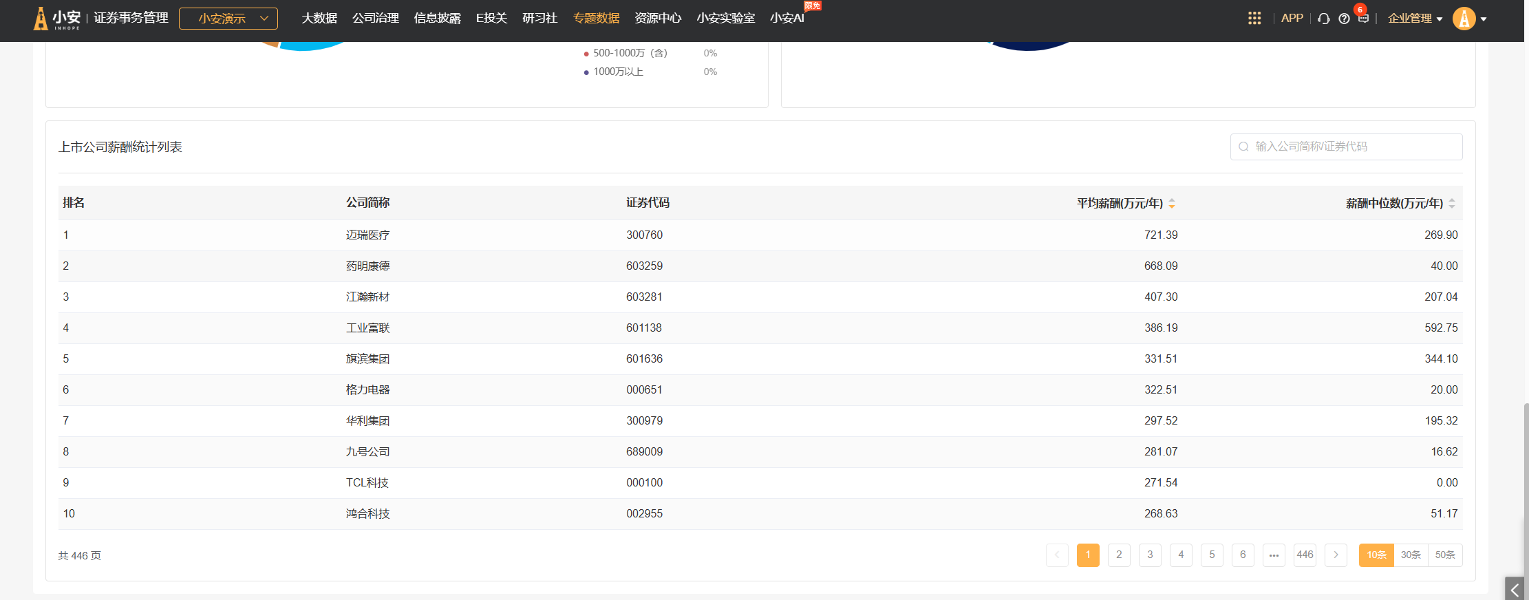Click the 华利集团 company name
Image resolution: width=1529 pixels, height=600 pixels.
tap(367, 420)
